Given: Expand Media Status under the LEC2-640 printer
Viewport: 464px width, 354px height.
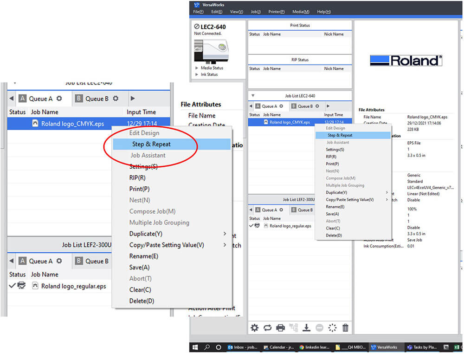Looking at the screenshot, I should pyautogui.click(x=196, y=68).
